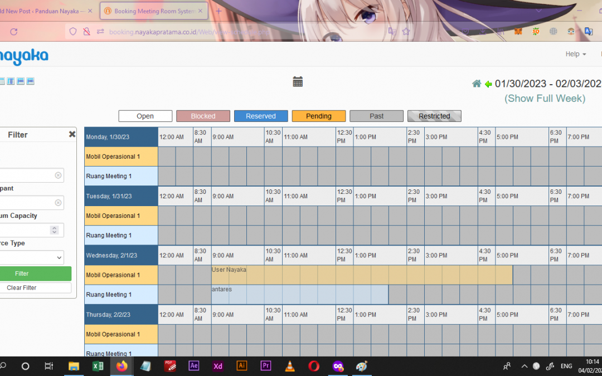602x376 pixels.
Task: Open Adobe Premiere Pro from the taskbar
Action: (x=265, y=366)
